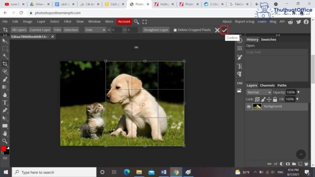Collapse the right panels arrows
The height and width of the screenshot is (177, 315).
pyautogui.click(x=278, y=35)
